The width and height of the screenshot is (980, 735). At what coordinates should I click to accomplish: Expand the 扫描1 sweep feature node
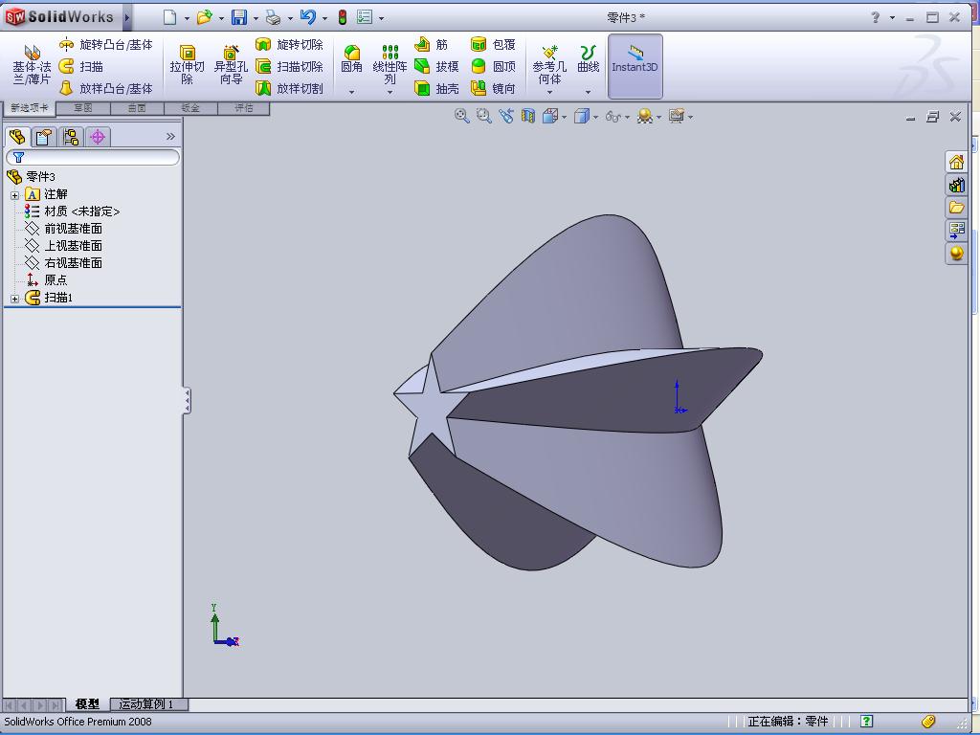click(15, 299)
